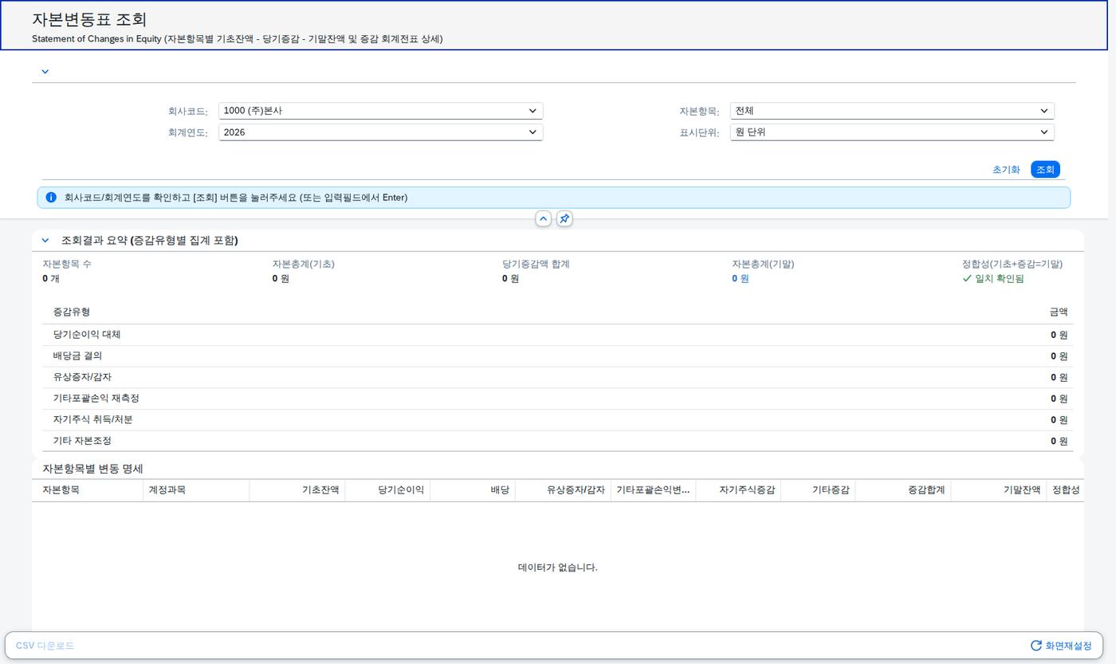Collapse the 조회결과 요약 panel chevron

pos(45,241)
